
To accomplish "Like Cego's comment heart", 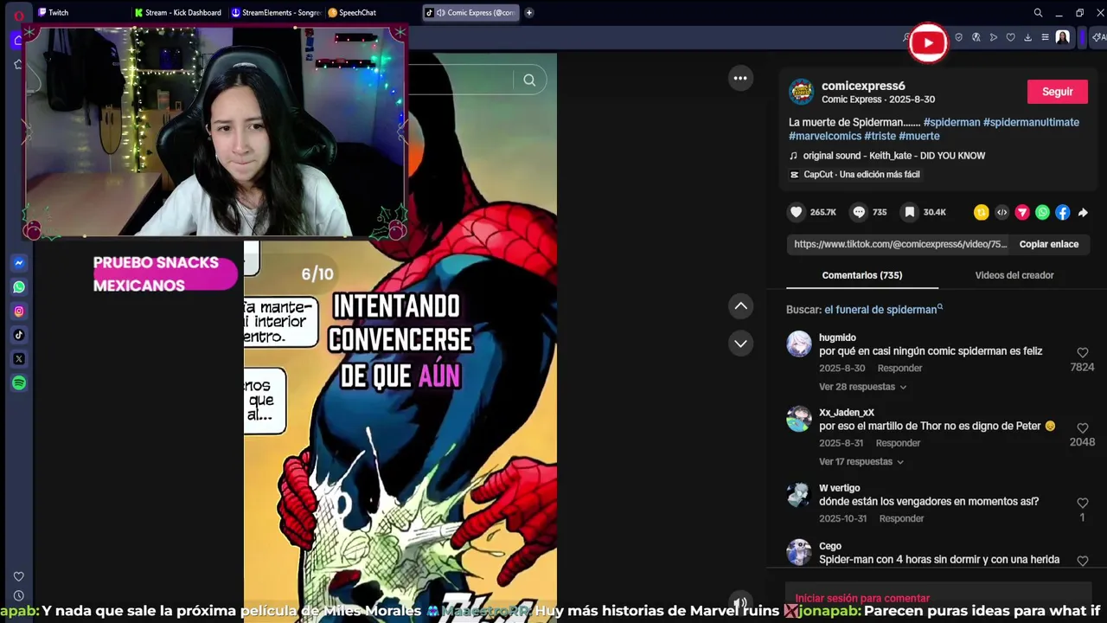I will (1082, 561).
